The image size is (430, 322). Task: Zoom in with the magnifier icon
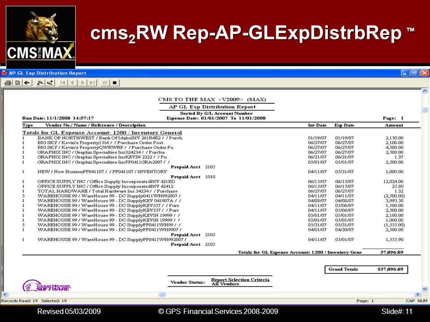click(40, 82)
